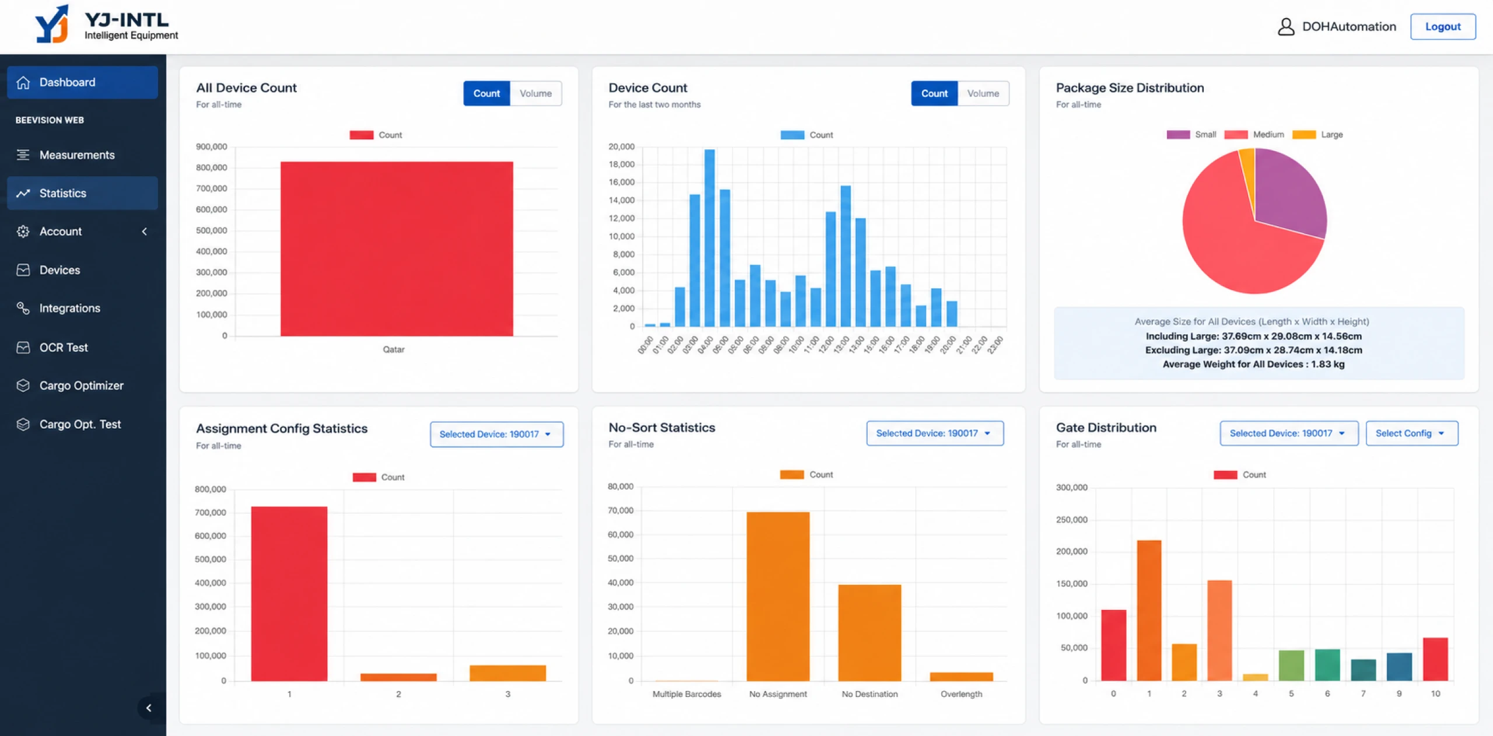Click the Qatar bar in All Device Count

[x=397, y=249]
